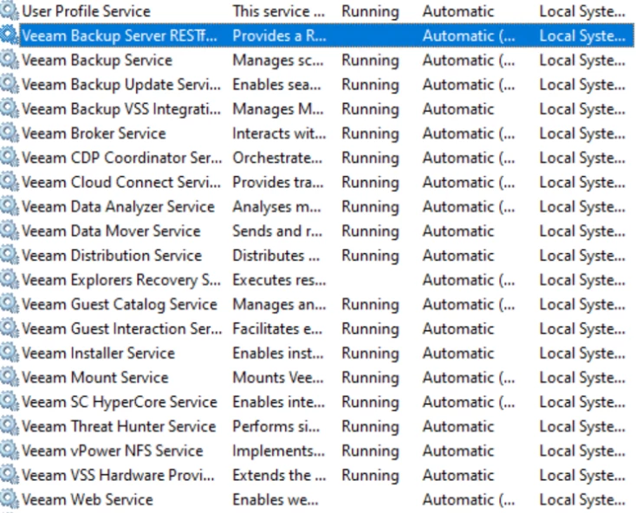
Task: Click the gear icon for Veeam Mount Service
Action: click(9, 378)
